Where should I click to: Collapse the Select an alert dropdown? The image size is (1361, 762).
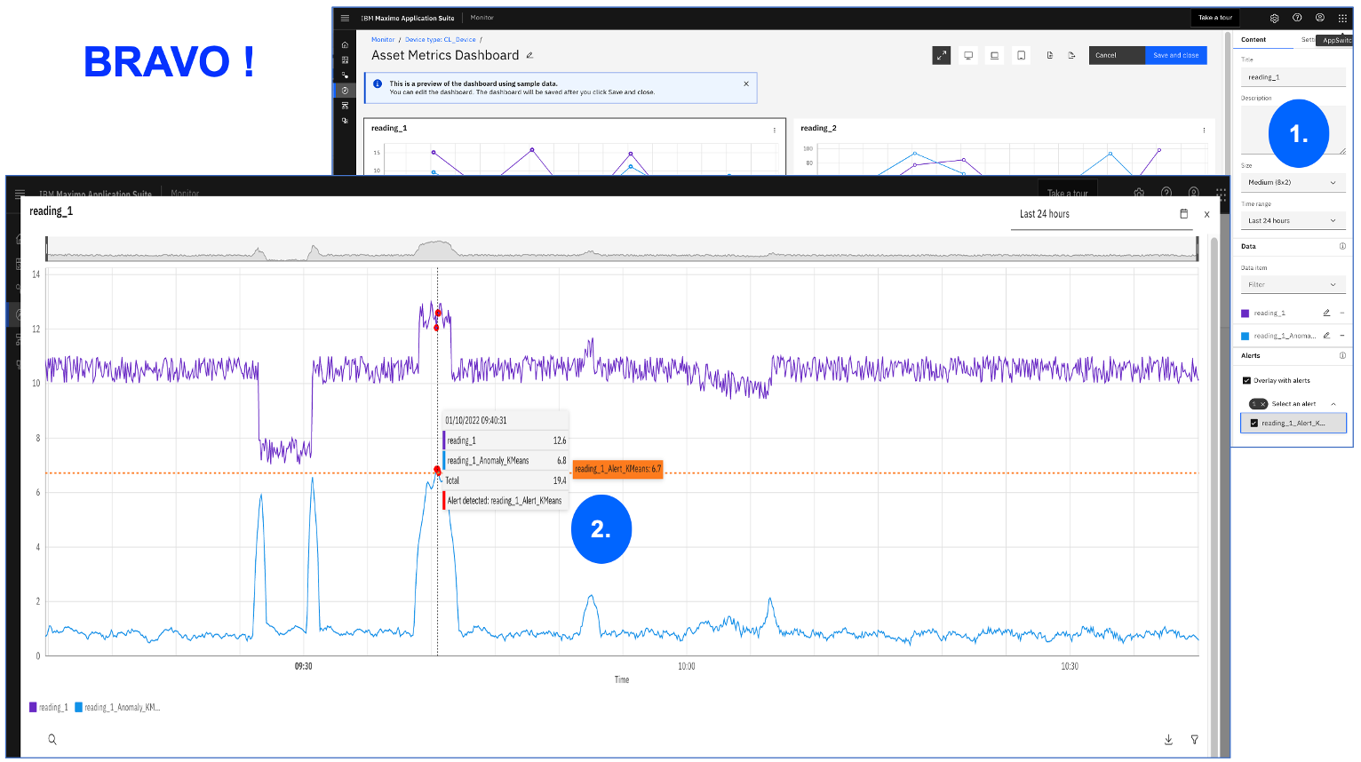pyautogui.click(x=1333, y=404)
